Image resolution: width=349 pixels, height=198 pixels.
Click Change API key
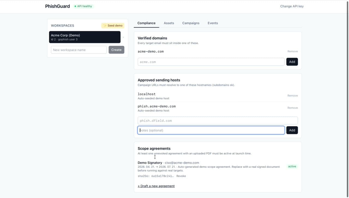[292, 6]
